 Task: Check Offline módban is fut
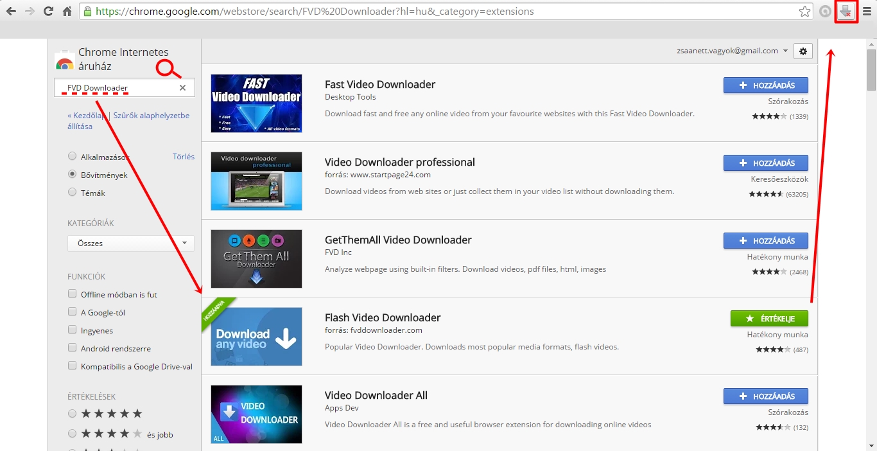tap(72, 294)
